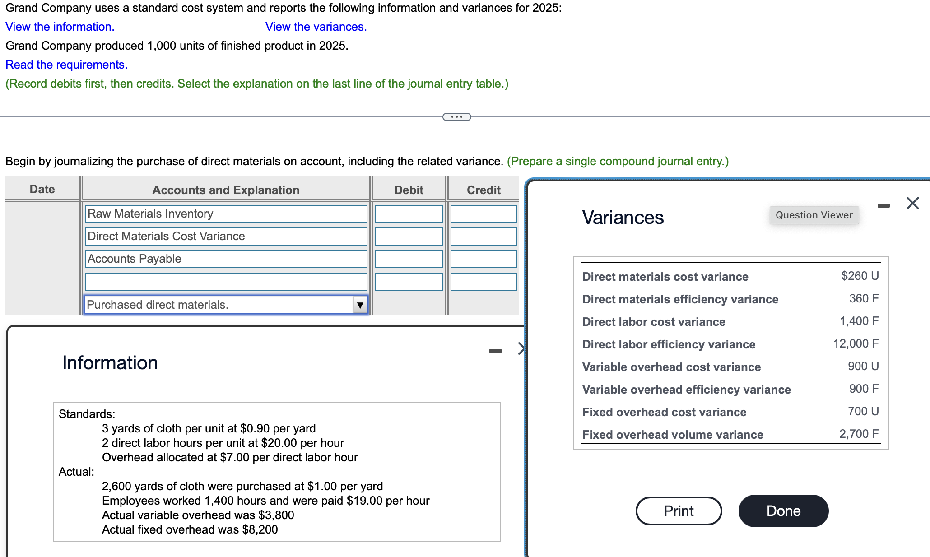930x557 pixels.
Task: Click the Debit field for Raw Materials Inventory
Action: coord(408,214)
